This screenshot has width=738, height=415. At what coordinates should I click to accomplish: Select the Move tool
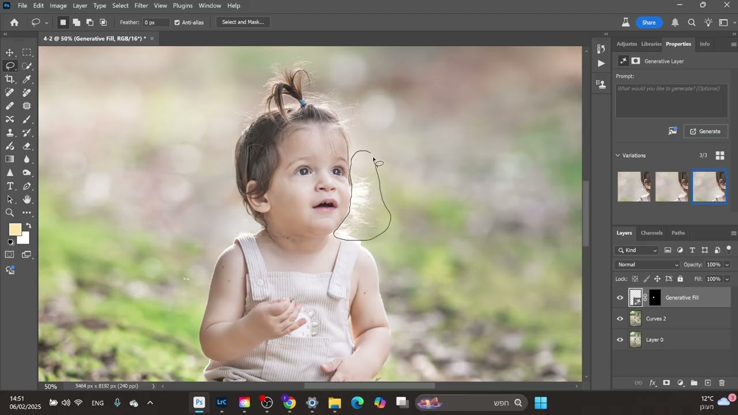click(10, 52)
